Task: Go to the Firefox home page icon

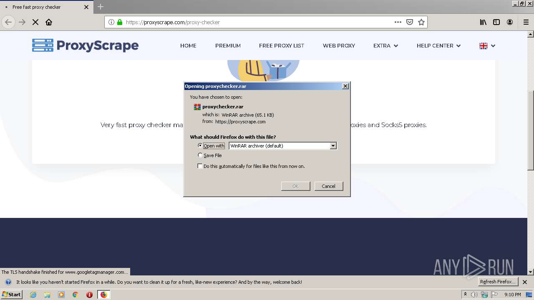Action: [x=49, y=22]
